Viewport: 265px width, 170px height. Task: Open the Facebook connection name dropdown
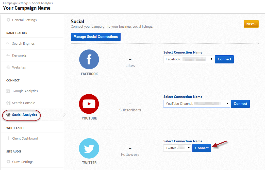tap(189, 59)
